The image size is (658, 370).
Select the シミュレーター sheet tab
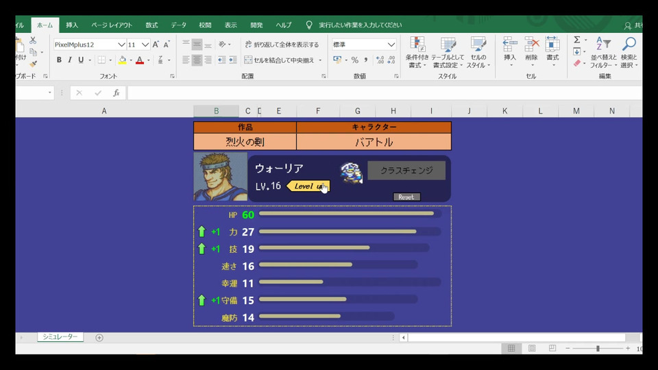click(x=60, y=337)
